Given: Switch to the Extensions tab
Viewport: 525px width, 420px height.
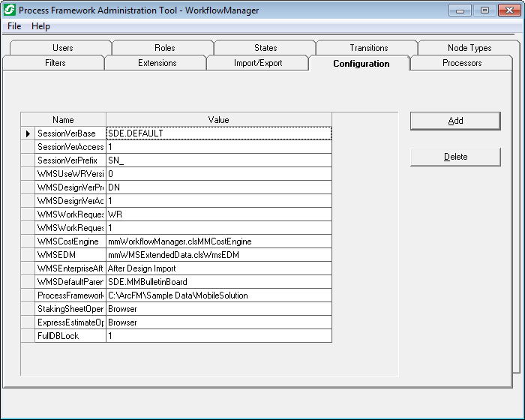Looking at the screenshot, I should (157, 63).
